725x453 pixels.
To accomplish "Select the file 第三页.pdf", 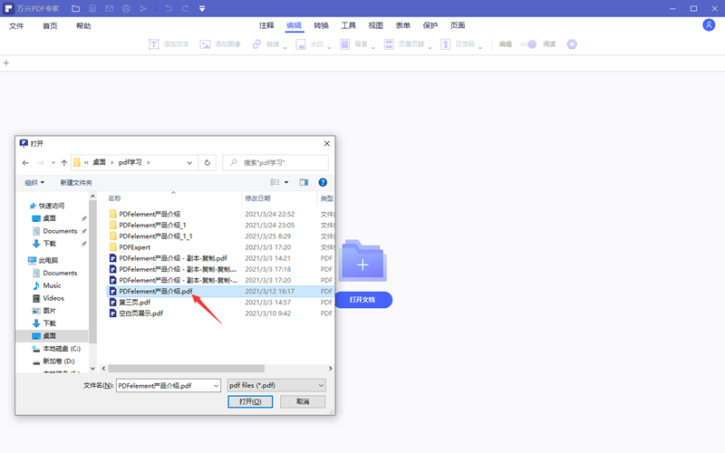I will tap(134, 302).
